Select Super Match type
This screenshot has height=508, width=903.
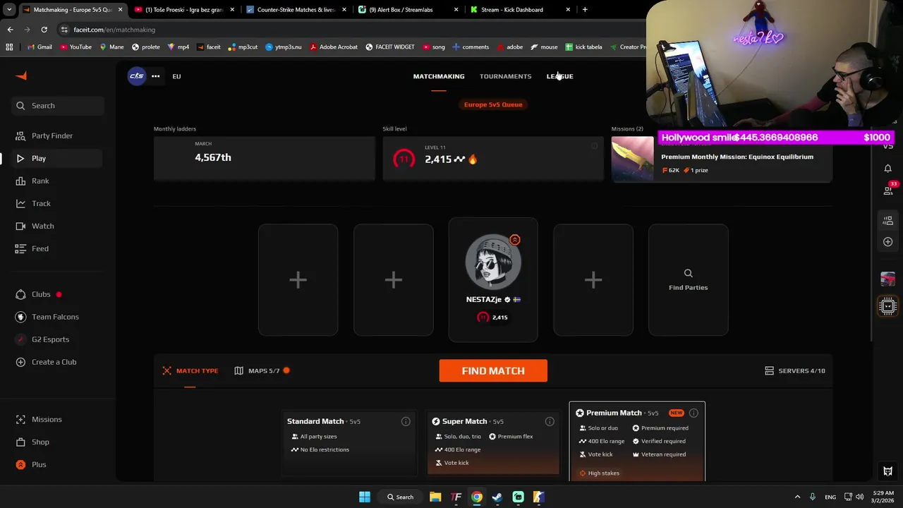493,444
